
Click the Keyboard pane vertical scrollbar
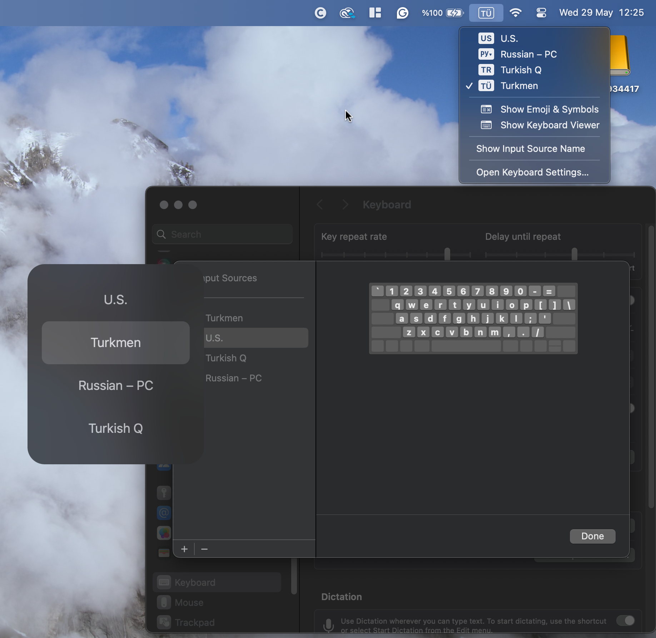click(x=651, y=367)
